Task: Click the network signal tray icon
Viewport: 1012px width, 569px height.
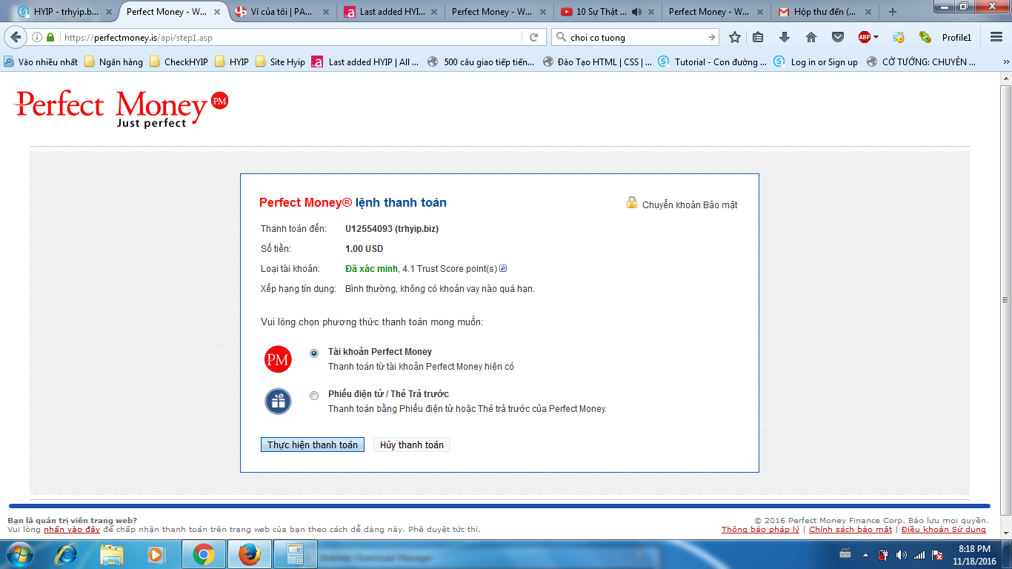Action: pyautogui.click(x=919, y=555)
